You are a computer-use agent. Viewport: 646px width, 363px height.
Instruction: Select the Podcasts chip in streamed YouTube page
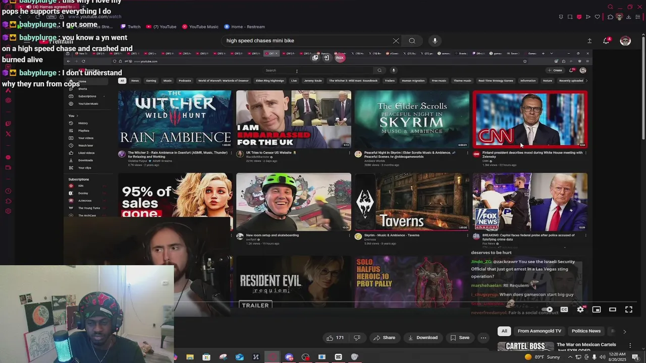(185, 81)
